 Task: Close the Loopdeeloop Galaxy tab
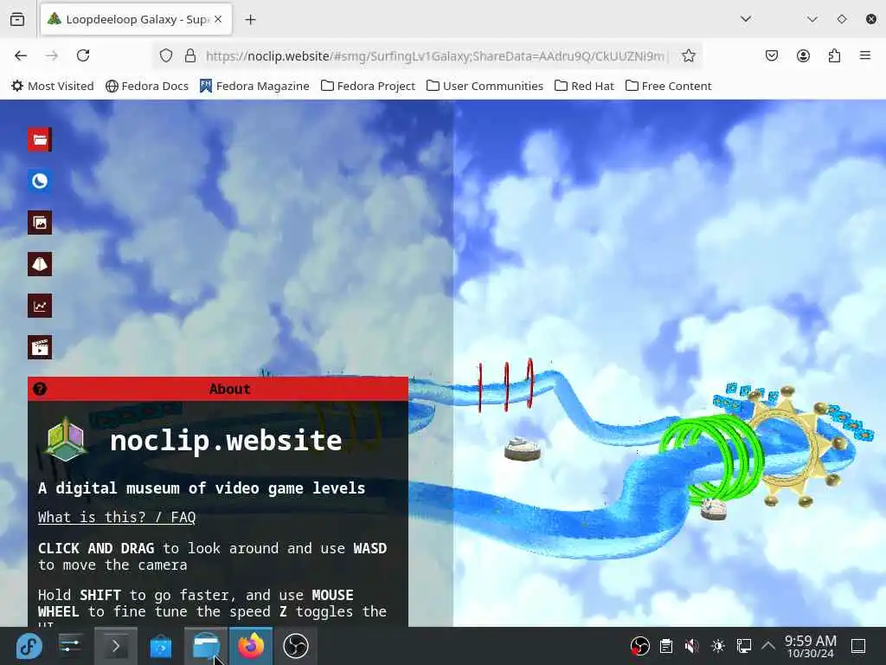pos(218,19)
